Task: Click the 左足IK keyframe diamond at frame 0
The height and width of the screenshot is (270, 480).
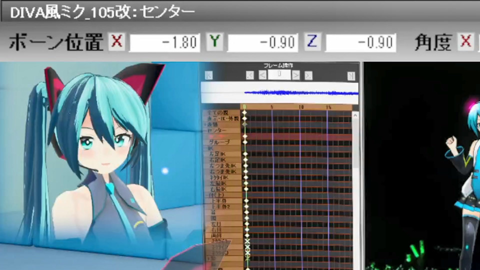Action: tap(245, 154)
